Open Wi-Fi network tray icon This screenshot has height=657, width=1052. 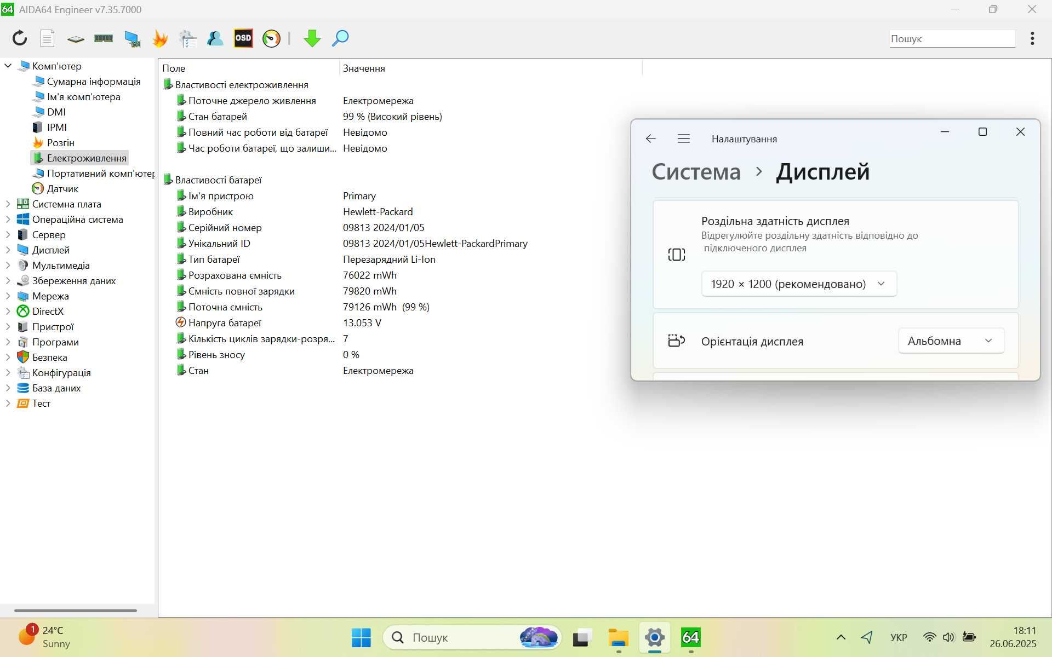tap(930, 637)
